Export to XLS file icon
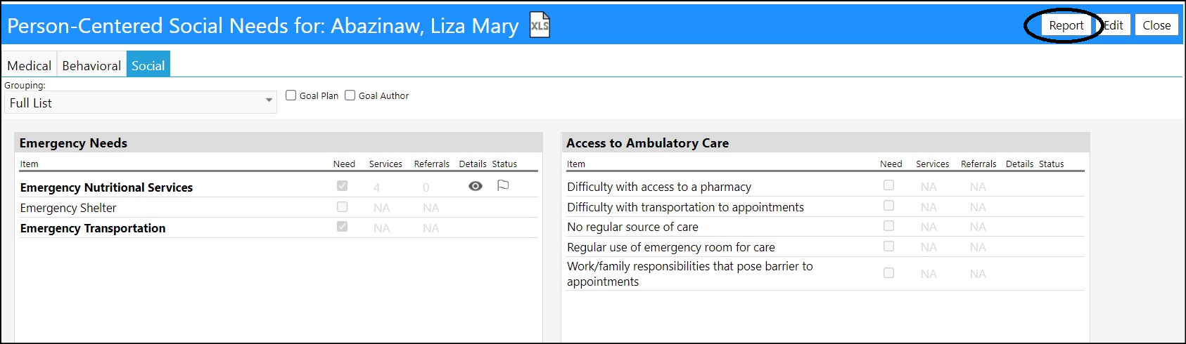Screen dimensions: 1186x344 540,26
